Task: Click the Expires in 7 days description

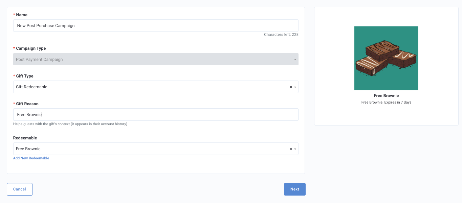Action: click(x=386, y=102)
